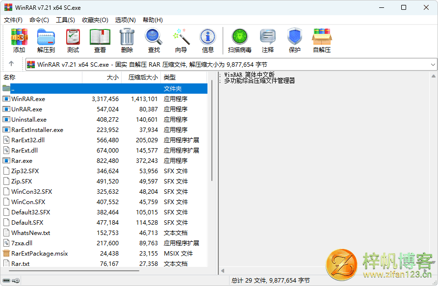This screenshot has width=438, height=286.
Task: Open the Info (信息) icon
Action: (207, 37)
